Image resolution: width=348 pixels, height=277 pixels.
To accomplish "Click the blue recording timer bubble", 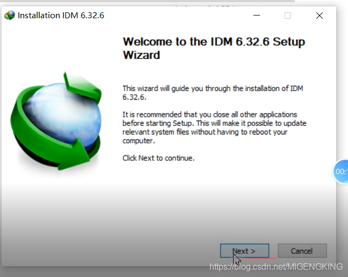I will click(x=340, y=171).
